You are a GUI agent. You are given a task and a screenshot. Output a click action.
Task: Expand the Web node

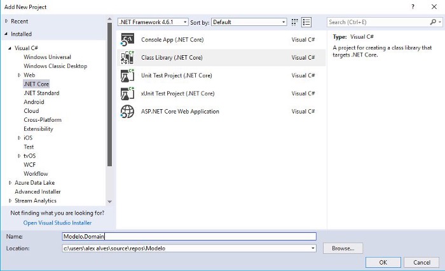point(19,75)
